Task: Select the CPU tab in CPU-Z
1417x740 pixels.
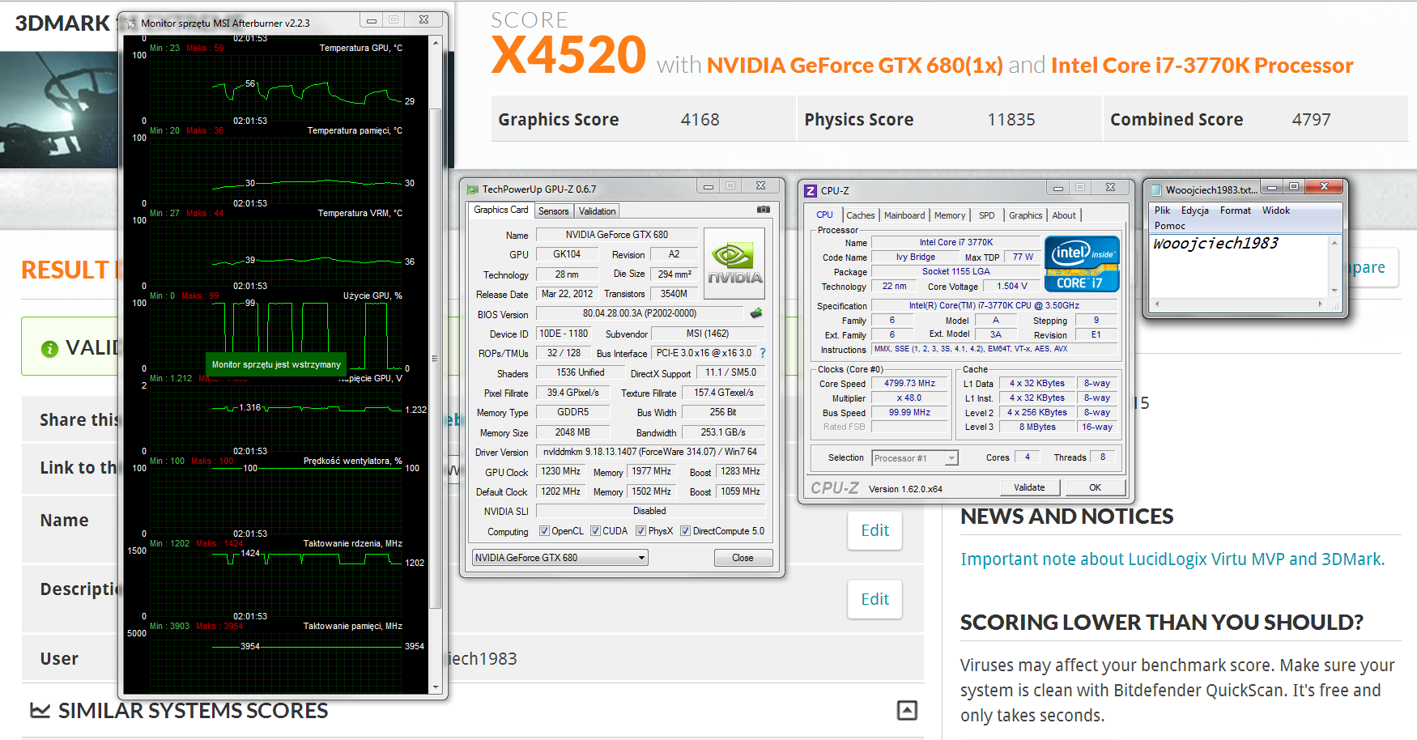Action: (824, 215)
